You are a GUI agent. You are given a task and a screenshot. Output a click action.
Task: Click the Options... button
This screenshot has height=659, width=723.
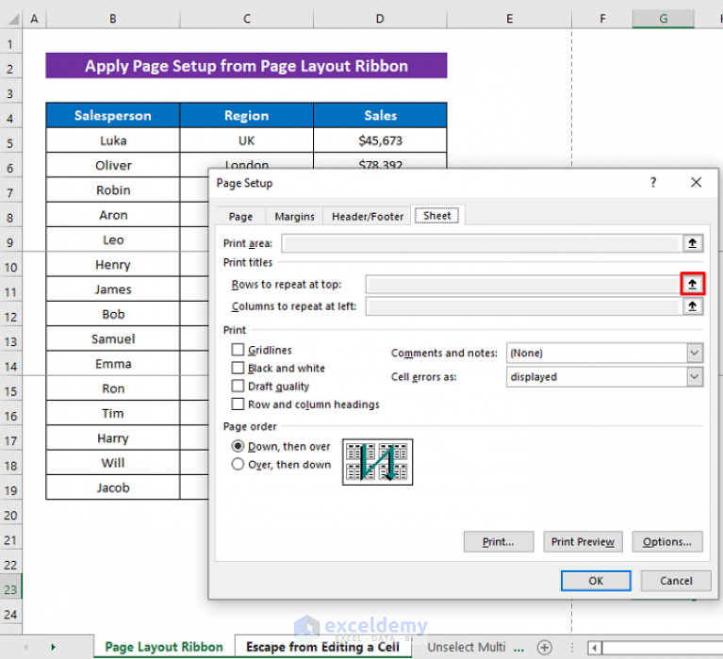click(x=667, y=541)
